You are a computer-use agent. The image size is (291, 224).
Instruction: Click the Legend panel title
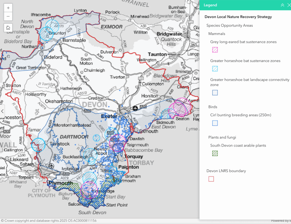tap(210, 5)
